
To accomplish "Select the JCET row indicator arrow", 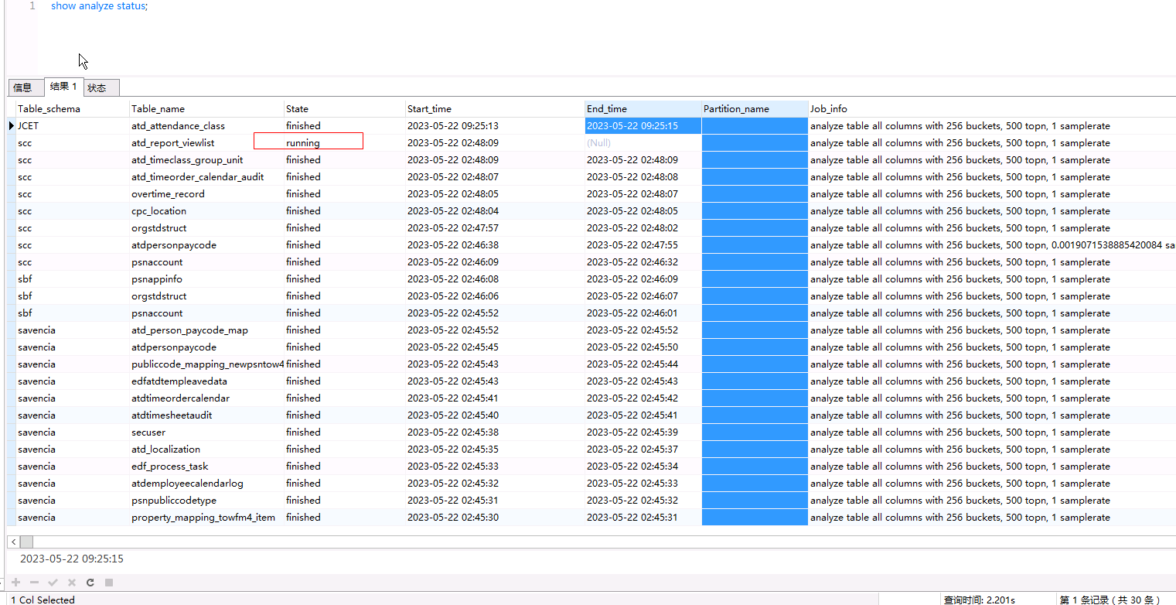I will (12, 126).
